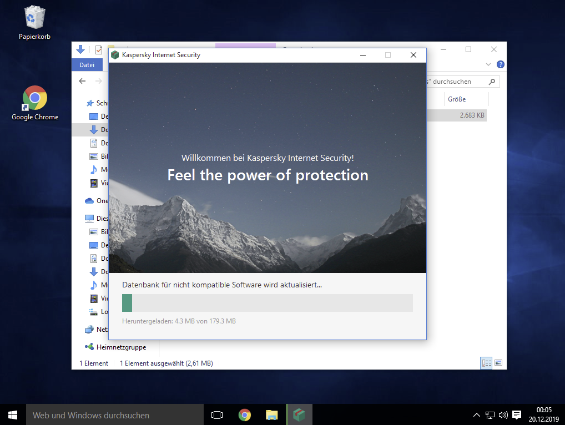This screenshot has width=565, height=425.
Task: Open OneDrive in the Explorer sidebar
Action: pyautogui.click(x=97, y=201)
